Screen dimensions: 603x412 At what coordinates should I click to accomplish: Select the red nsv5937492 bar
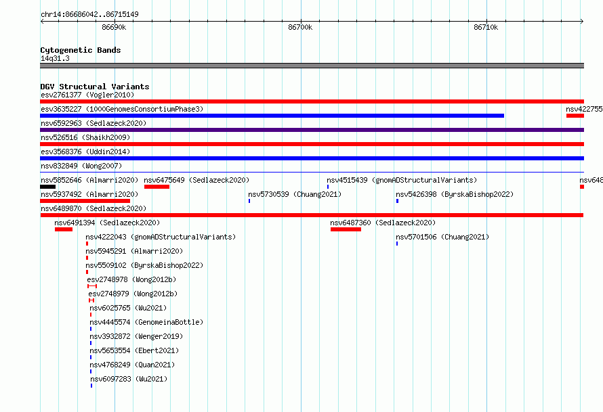pyautogui.click(x=85, y=201)
